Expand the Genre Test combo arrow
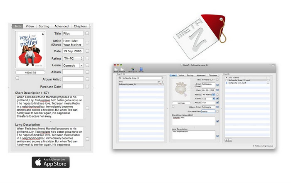This screenshot has width=291, height=183. pos(214,99)
